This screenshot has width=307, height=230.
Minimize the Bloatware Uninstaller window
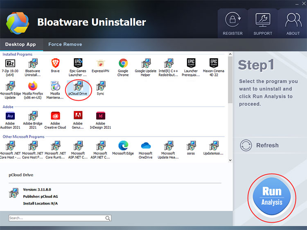coord(297,4)
